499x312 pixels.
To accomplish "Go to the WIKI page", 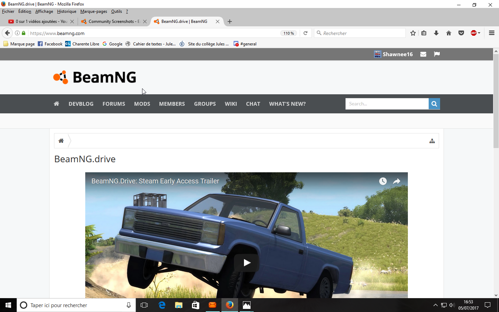I will 231,104.
